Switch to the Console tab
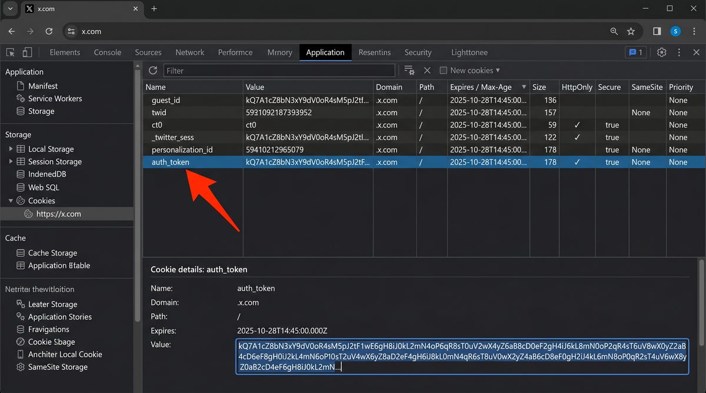Screen dimensions: 706x393 pyautogui.click(x=108, y=52)
